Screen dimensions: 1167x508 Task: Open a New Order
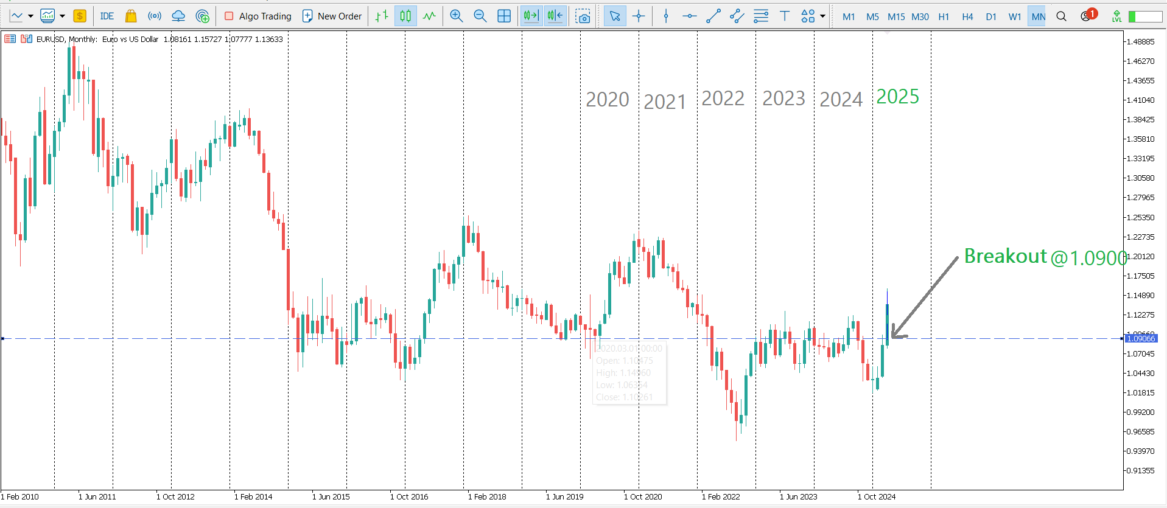click(x=332, y=16)
